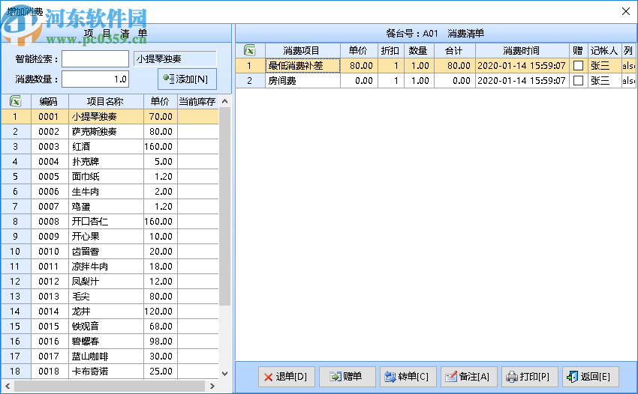Sort by 项目名称 column header
Image resolution: width=638 pixels, height=394 pixels.
click(106, 101)
